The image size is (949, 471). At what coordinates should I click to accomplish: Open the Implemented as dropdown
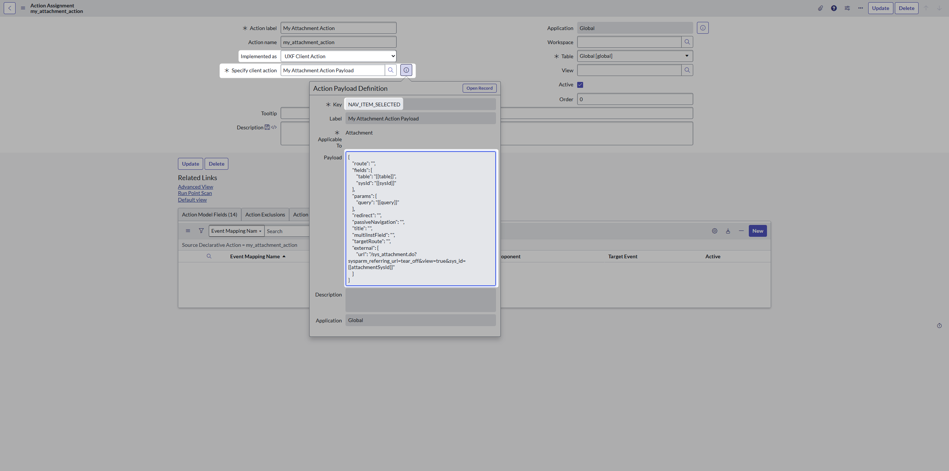[x=338, y=56]
